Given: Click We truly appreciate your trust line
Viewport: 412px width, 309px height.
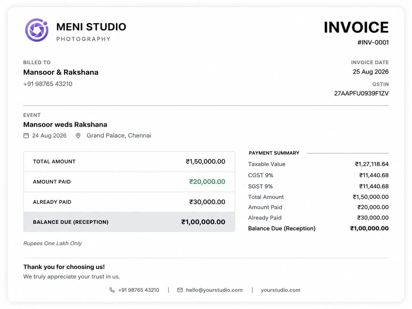Looking at the screenshot, I should tap(72, 277).
